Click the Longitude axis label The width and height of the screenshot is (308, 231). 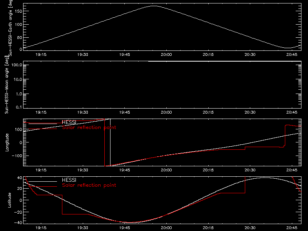point(7,142)
